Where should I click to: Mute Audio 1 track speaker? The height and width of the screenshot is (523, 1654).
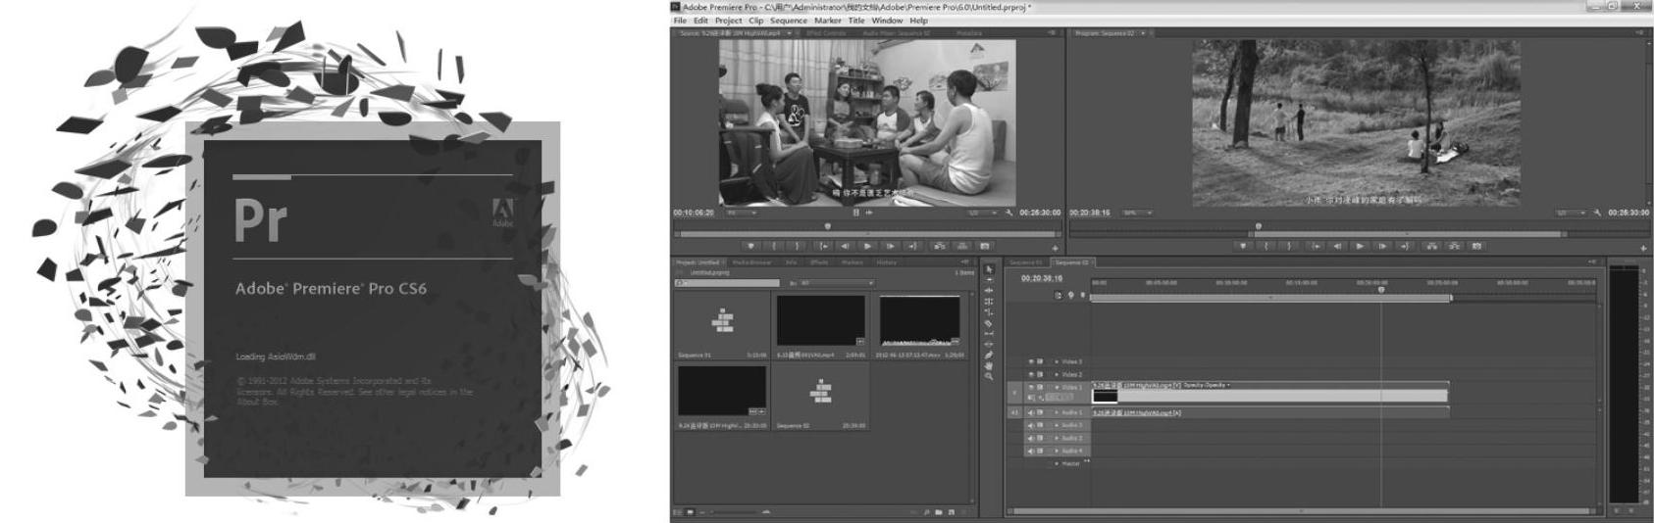click(x=1030, y=412)
